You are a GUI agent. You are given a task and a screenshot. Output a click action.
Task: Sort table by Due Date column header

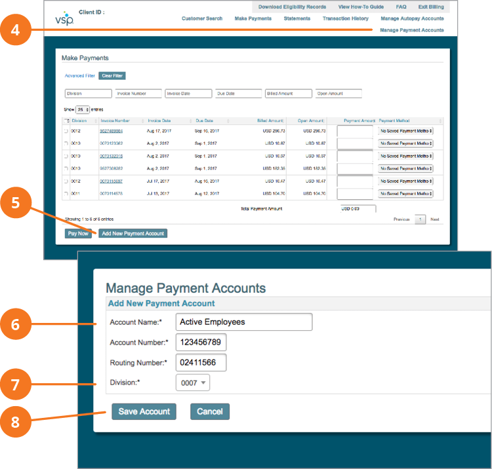pyautogui.click(x=205, y=121)
